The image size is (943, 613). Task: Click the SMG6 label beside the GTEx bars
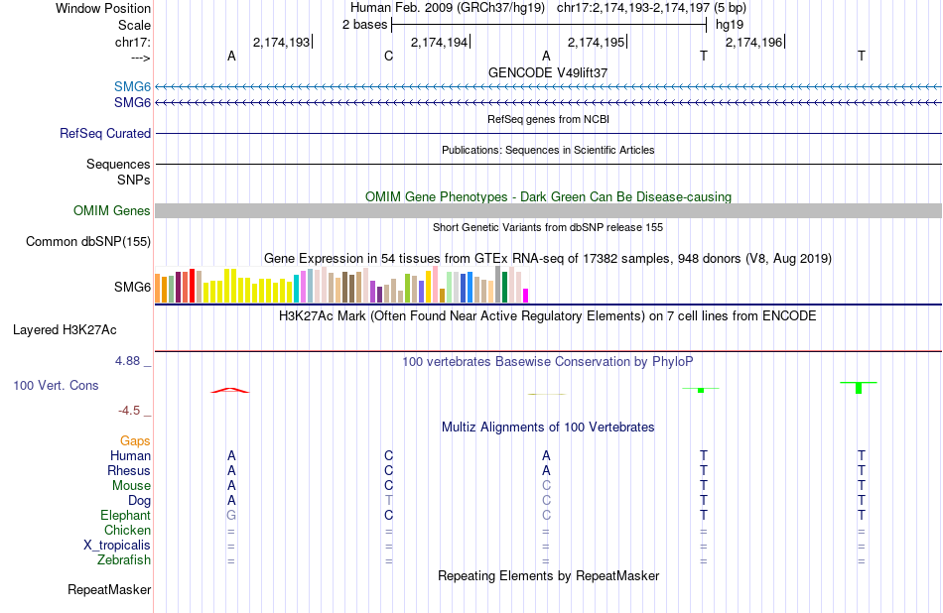click(x=132, y=287)
